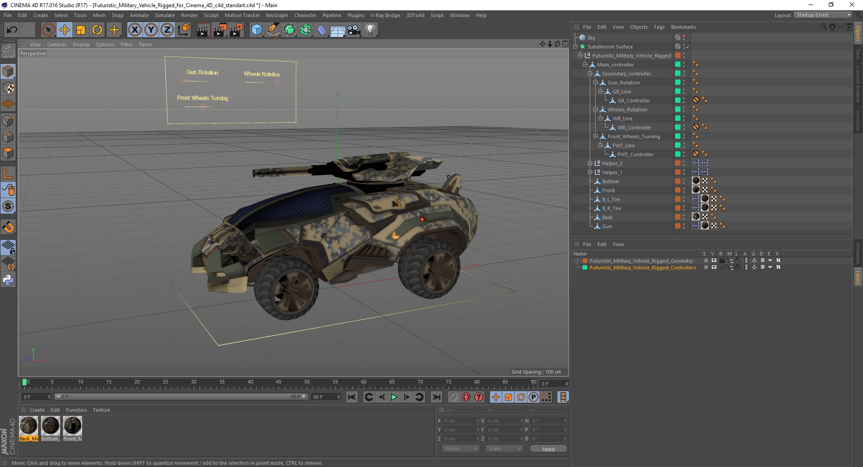Click Futuristic_Military_Vehicle_Rigged_Controllers layer name
This screenshot has width=863, height=467.
click(x=643, y=268)
